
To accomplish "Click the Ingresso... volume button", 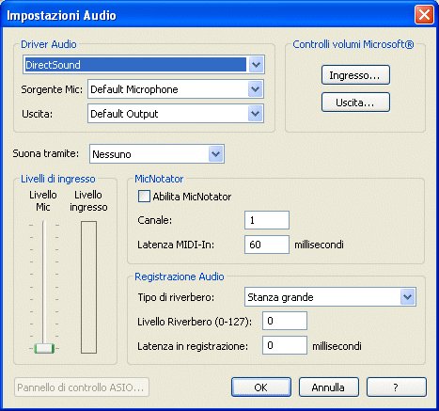I will point(355,75).
